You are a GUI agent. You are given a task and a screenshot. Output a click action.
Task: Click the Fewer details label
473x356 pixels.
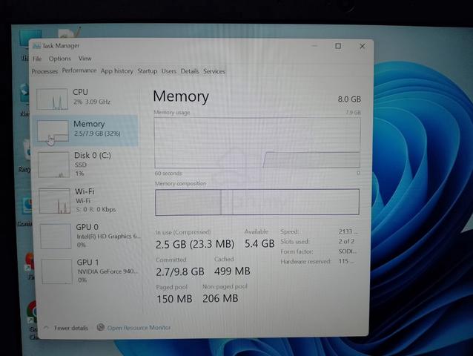click(x=71, y=328)
